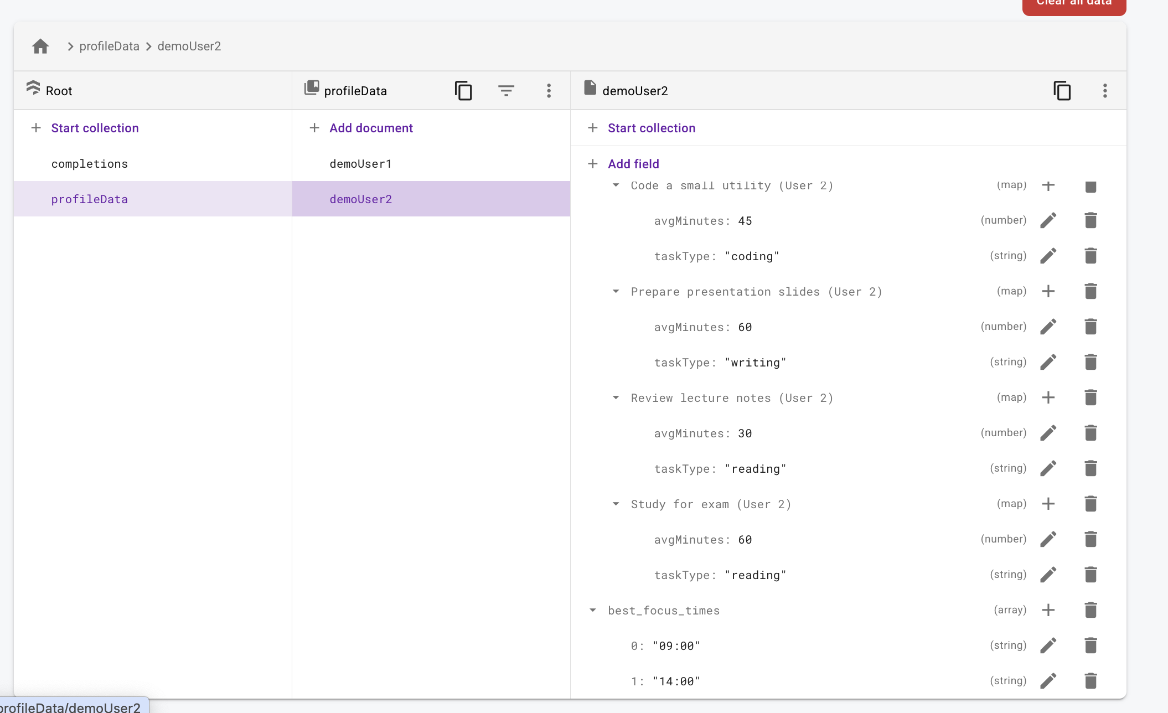Go to profileData breadcrumb link
The width and height of the screenshot is (1168, 713).
[109, 46]
